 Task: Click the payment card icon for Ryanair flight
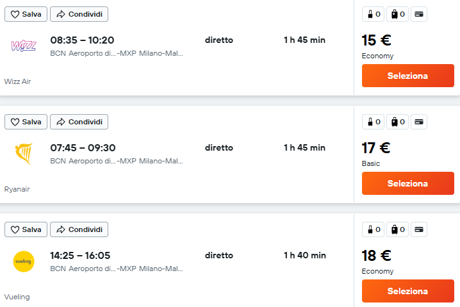click(x=419, y=122)
